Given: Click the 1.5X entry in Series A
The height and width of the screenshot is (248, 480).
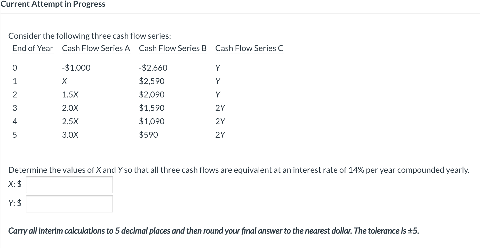Looking at the screenshot, I should [x=70, y=95].
